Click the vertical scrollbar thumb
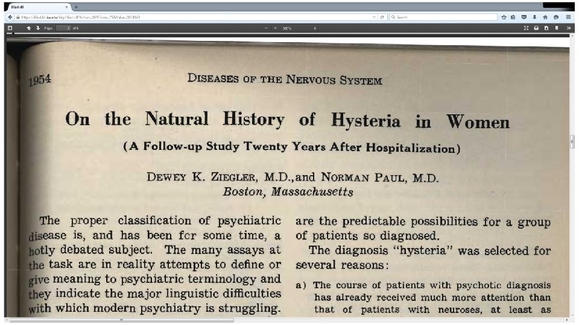Viewport: 579px width, 325px height. pos(572,141)
